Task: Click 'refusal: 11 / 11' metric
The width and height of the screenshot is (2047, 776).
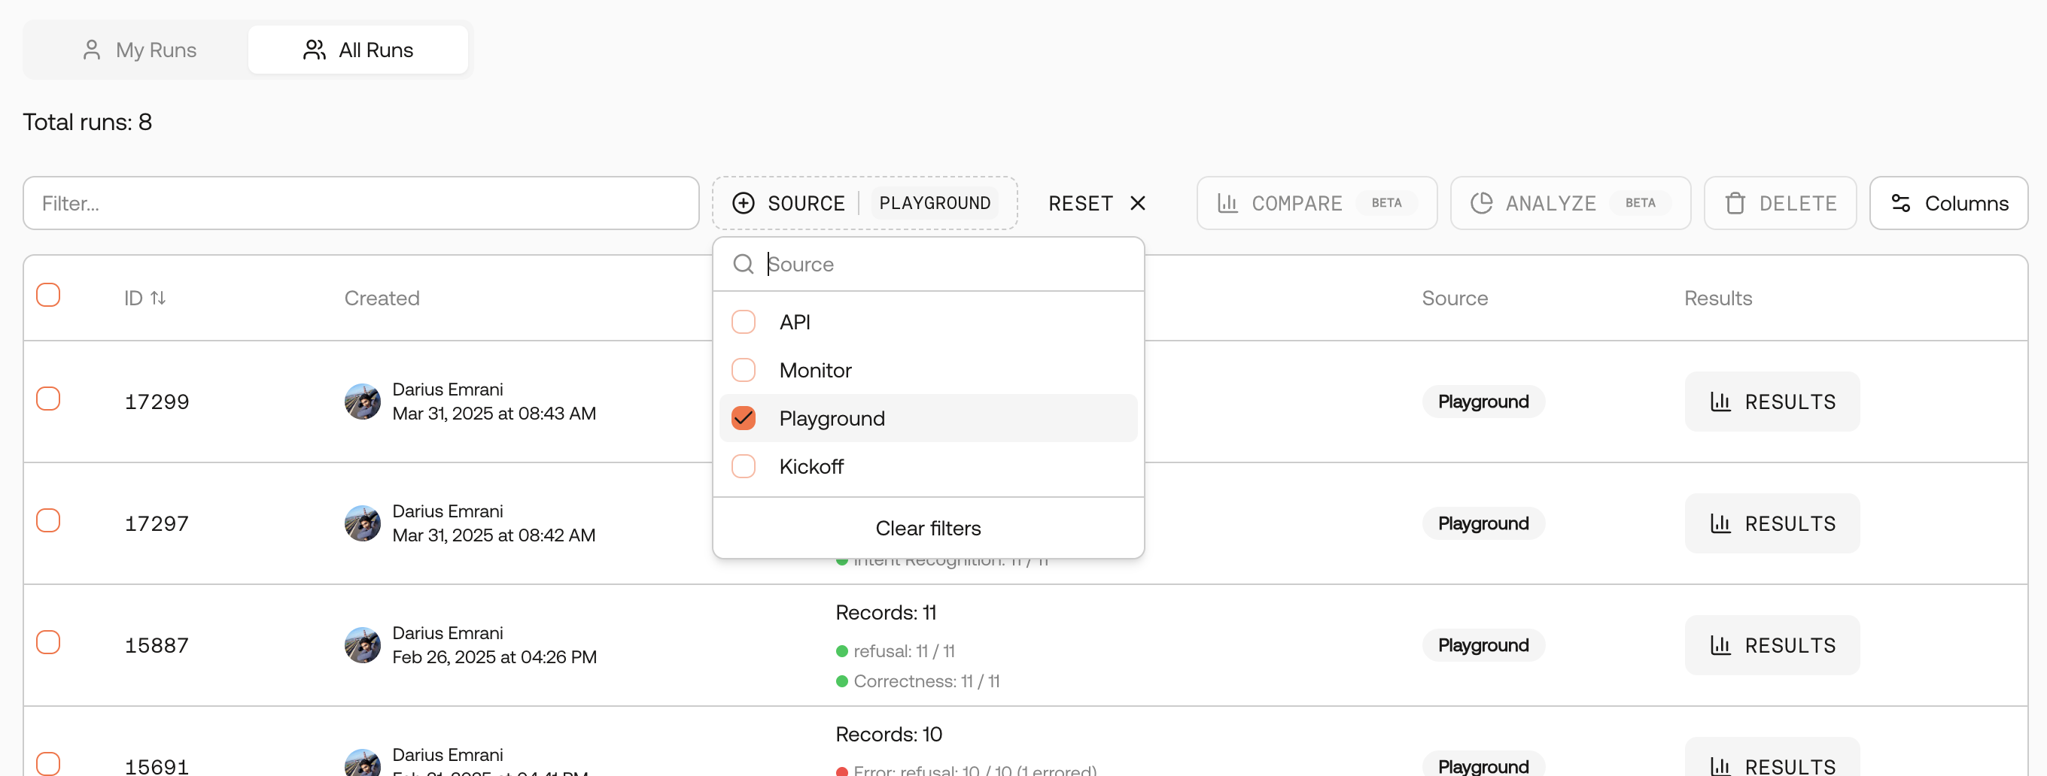Action: tap(904, 651)
